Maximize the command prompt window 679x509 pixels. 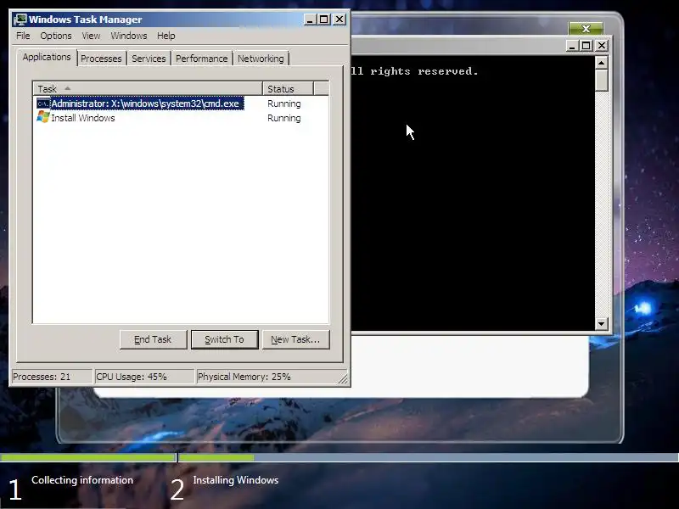586,46
